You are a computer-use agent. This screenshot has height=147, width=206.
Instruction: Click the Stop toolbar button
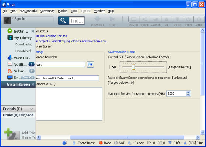point(199,19)
